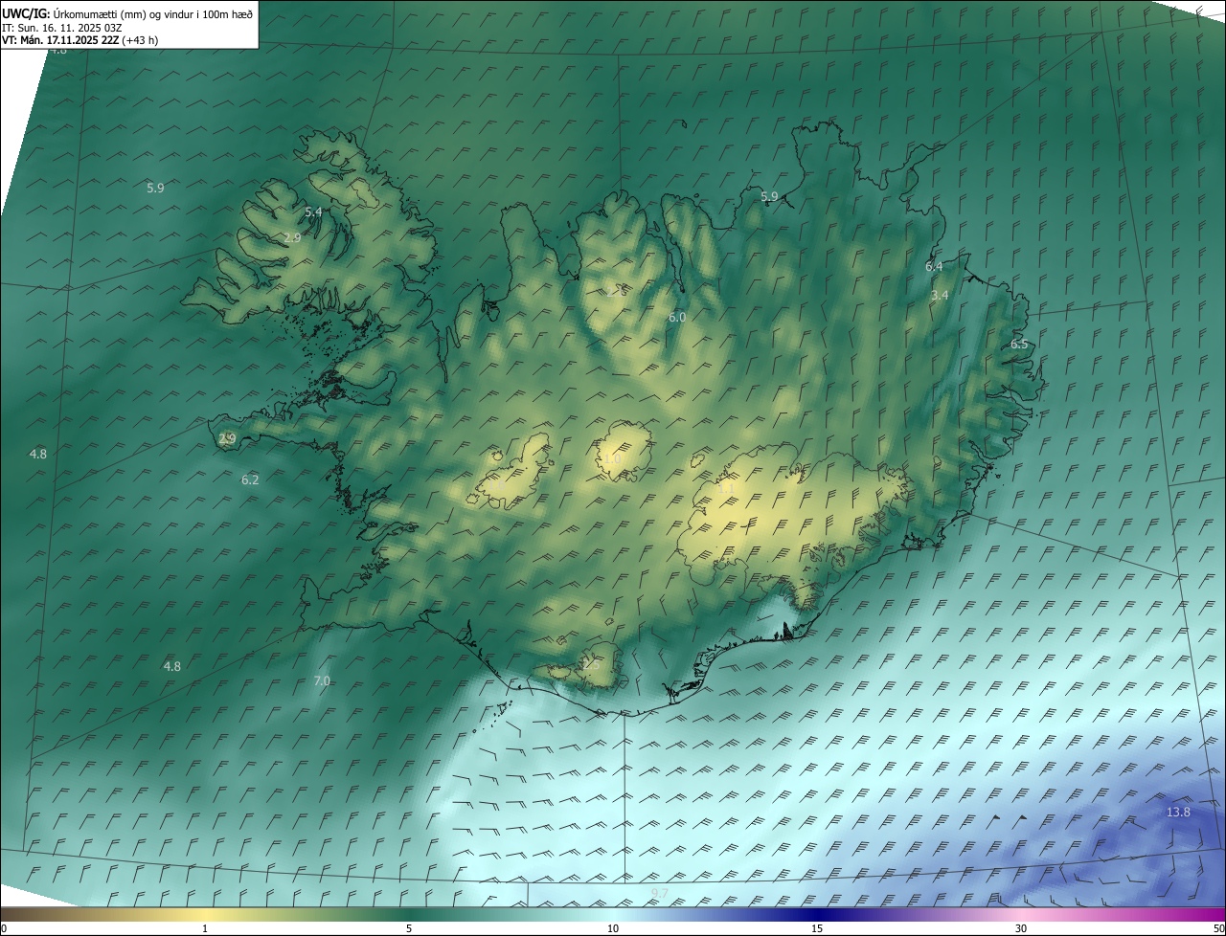Click the valid time 'VT: Mán. 17.11.2025 22Z'
This screenshot has height=936, width=1226.
coord(60,40)
